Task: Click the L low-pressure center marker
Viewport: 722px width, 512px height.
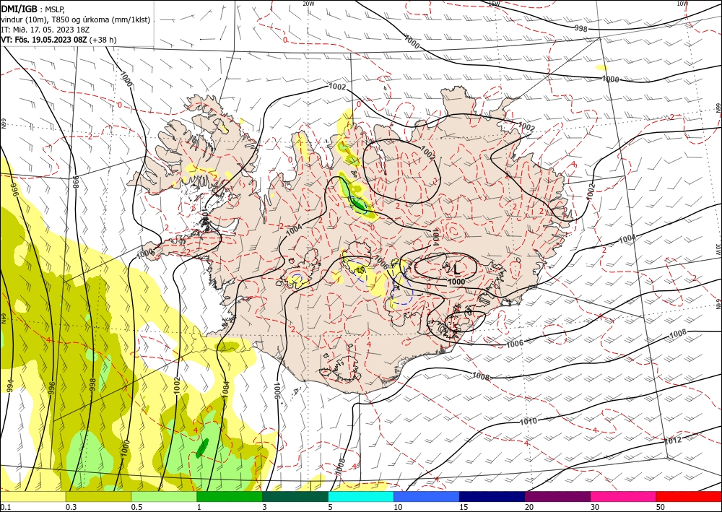Action: point(456,269)
